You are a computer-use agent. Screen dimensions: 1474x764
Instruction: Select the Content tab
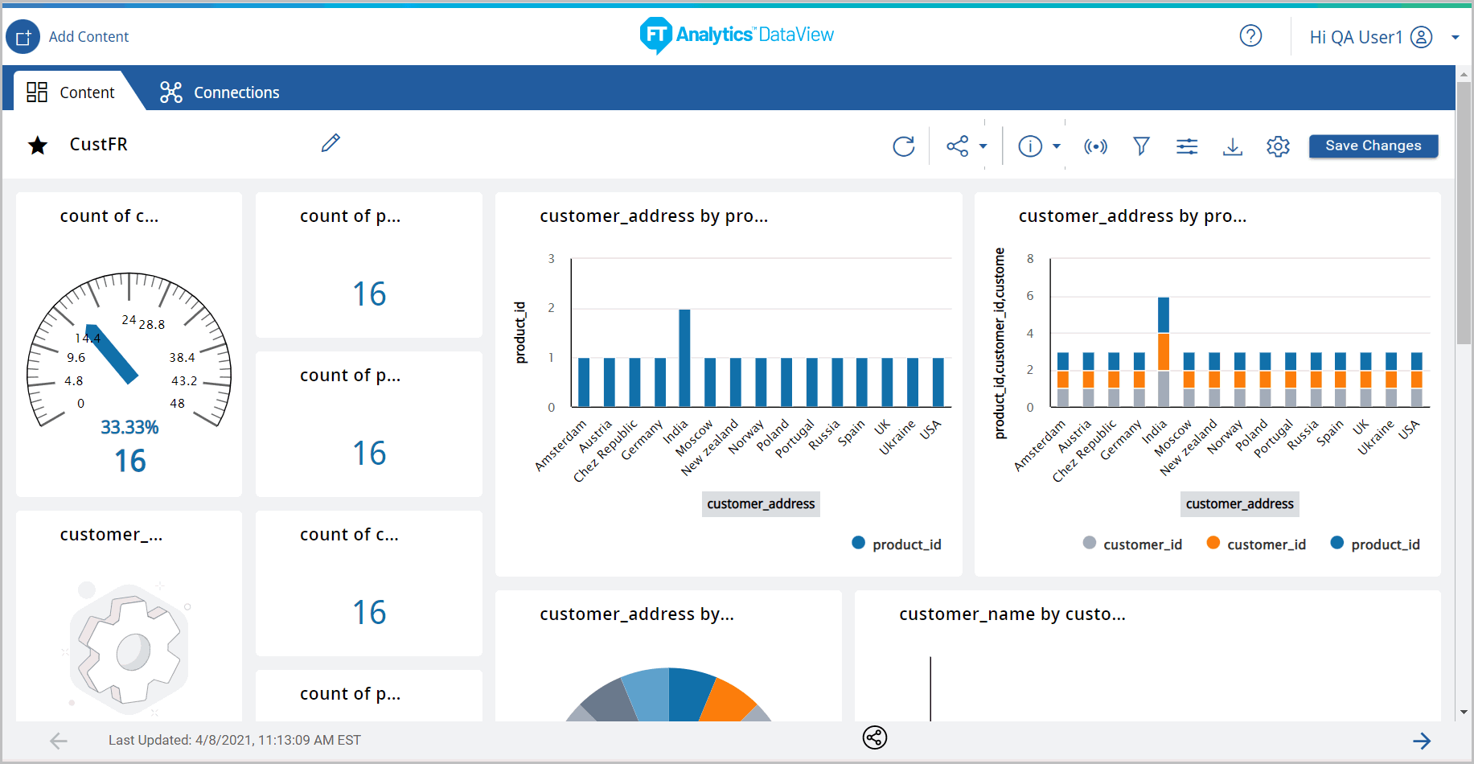tap(71, 92)
